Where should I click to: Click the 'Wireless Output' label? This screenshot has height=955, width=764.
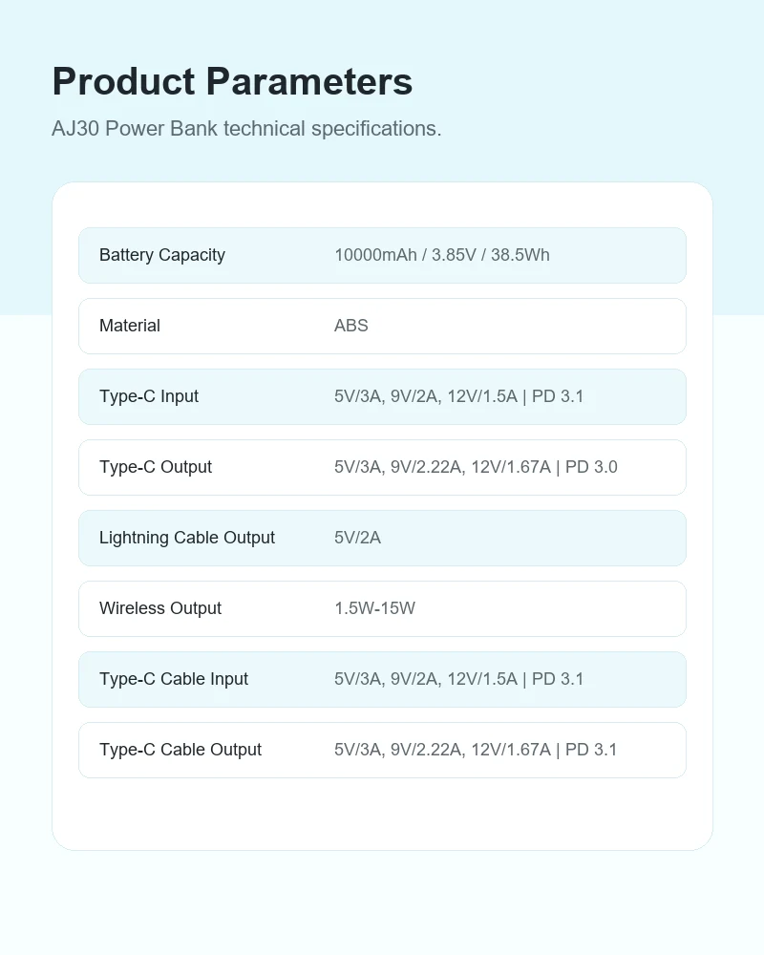(160, 607)
